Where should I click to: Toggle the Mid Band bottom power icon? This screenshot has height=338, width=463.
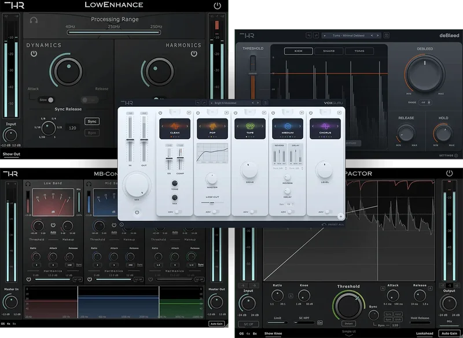[90, 279]
